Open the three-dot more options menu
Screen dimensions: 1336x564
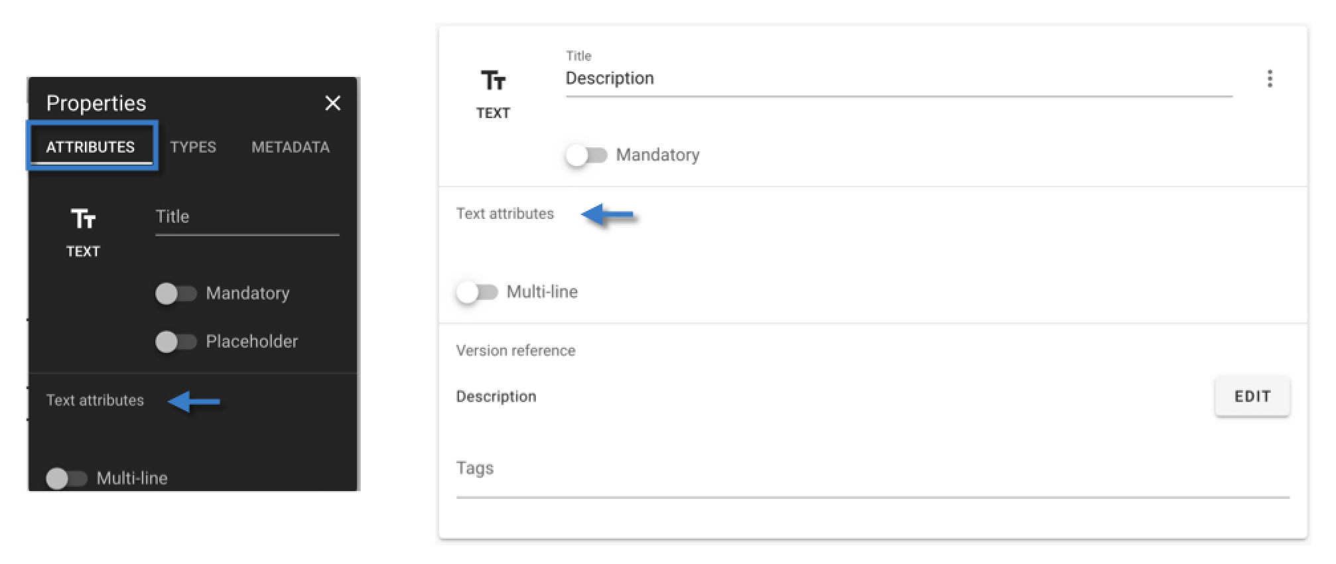[1270, 78]
